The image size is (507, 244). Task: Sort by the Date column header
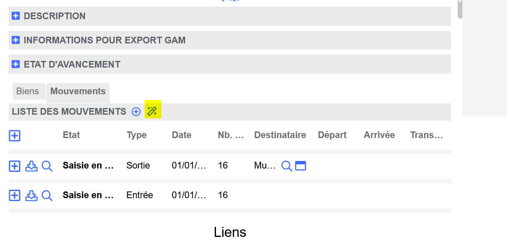click(182, 135)
